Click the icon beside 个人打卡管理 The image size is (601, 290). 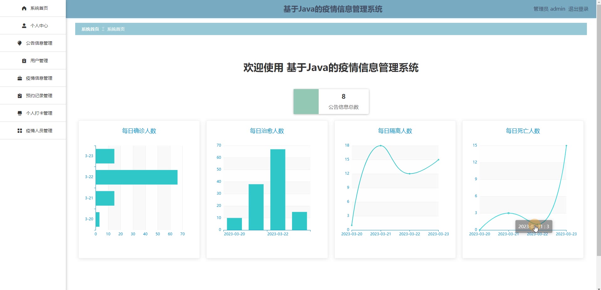pos(20,113)
